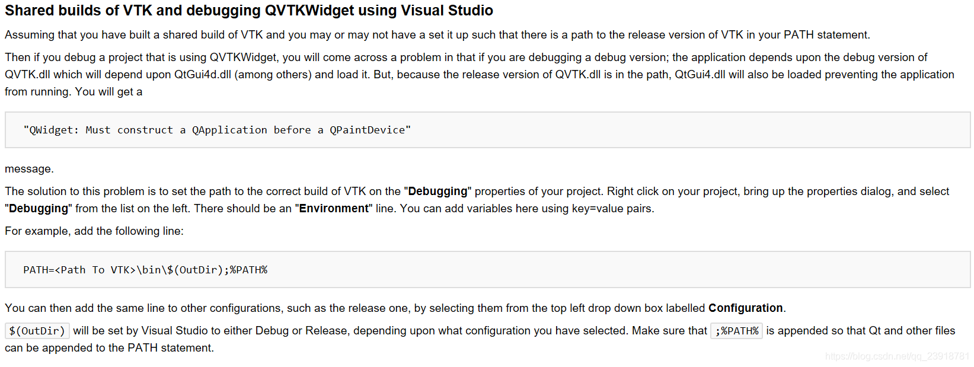Click the line "from running. You will get a"
This screenshot has height=367, width=974.
(74, 92)
